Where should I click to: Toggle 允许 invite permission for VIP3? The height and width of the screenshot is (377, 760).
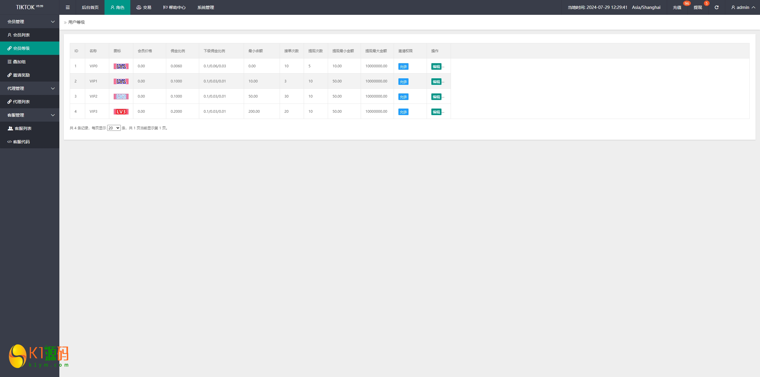click(x=403, y=112)
